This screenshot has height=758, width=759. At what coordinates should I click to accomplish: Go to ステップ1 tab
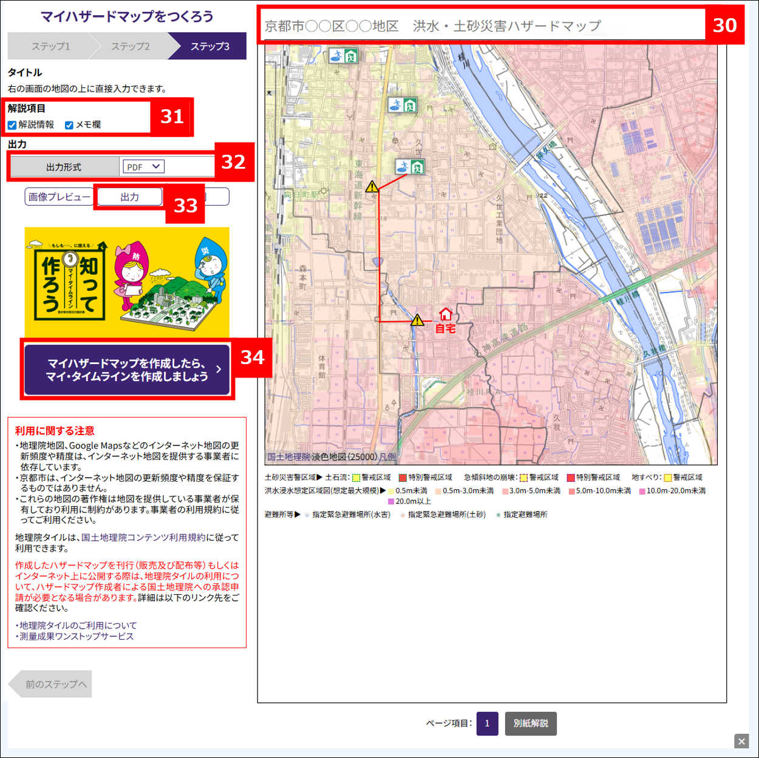click(x=51, y=46)
